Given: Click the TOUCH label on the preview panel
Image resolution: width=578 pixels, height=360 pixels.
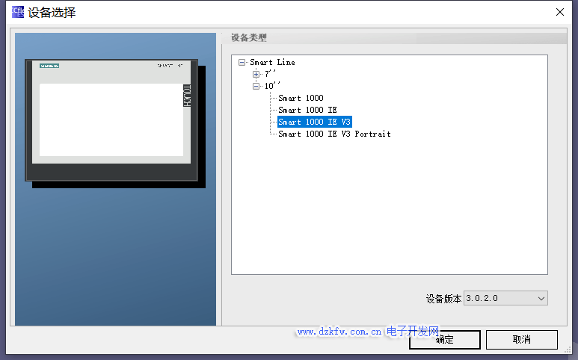Looking at the screenshot, I should [x=187, y=95].
